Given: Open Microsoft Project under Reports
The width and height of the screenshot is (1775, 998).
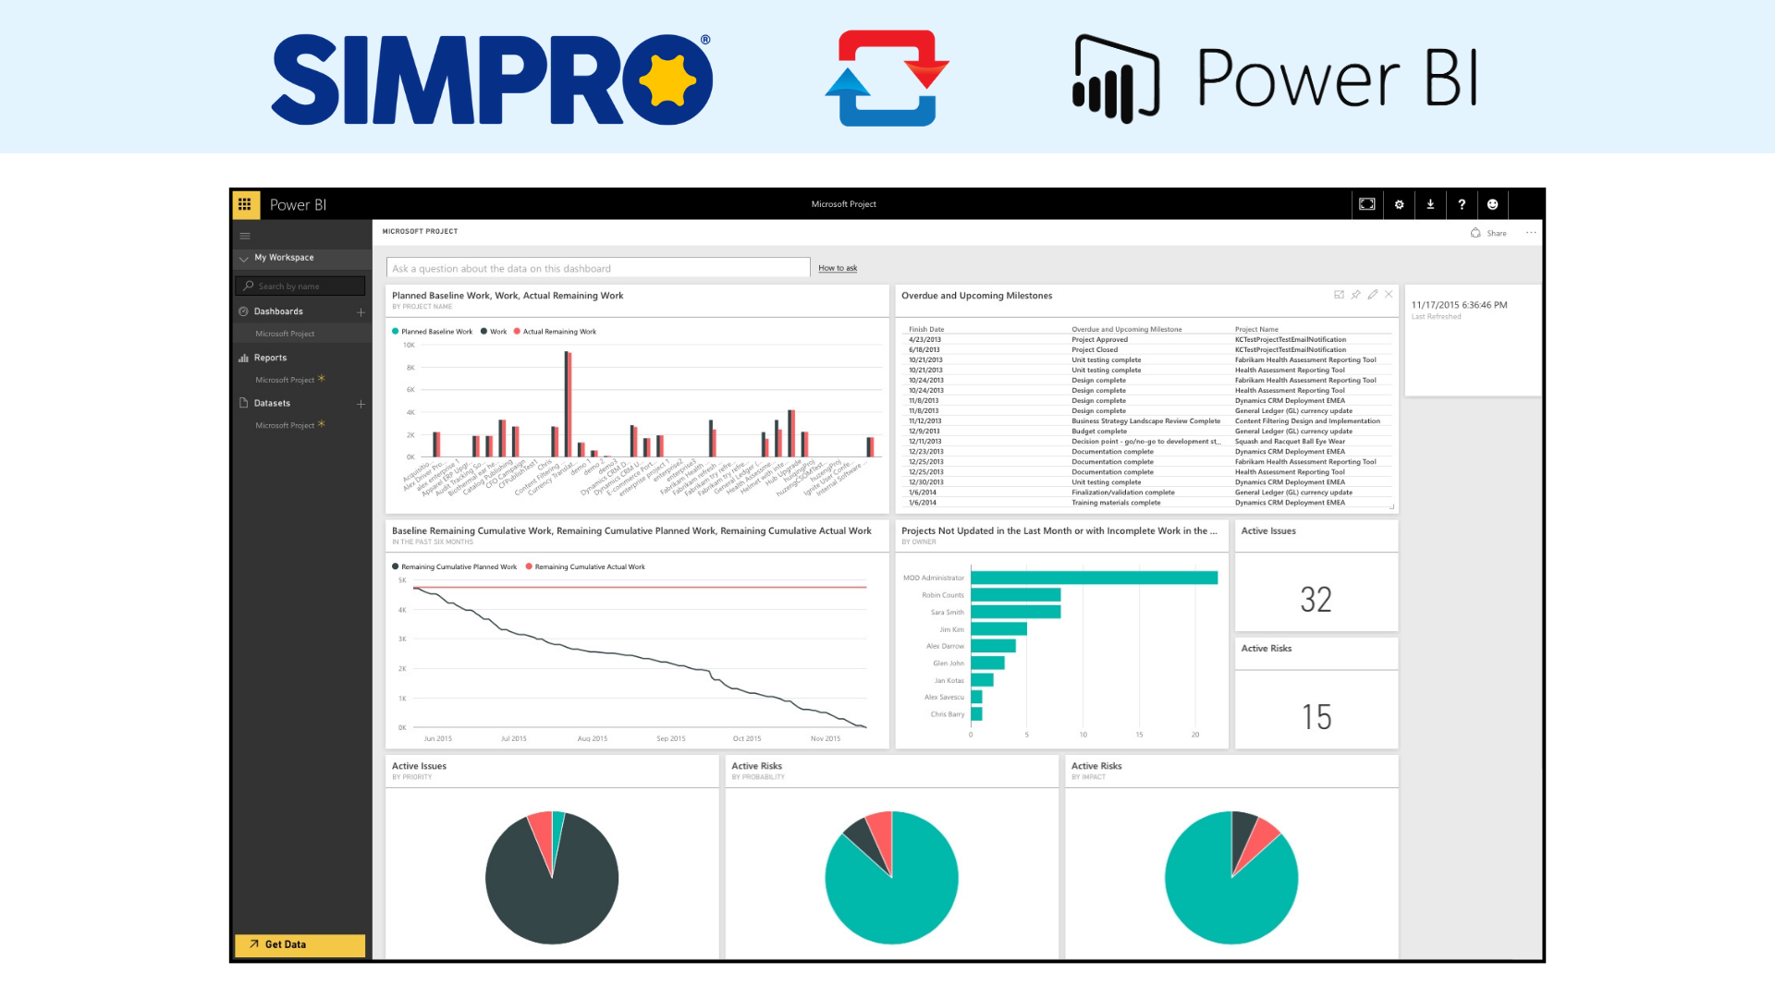Looking at the screenshot, I should coord(285,380).
